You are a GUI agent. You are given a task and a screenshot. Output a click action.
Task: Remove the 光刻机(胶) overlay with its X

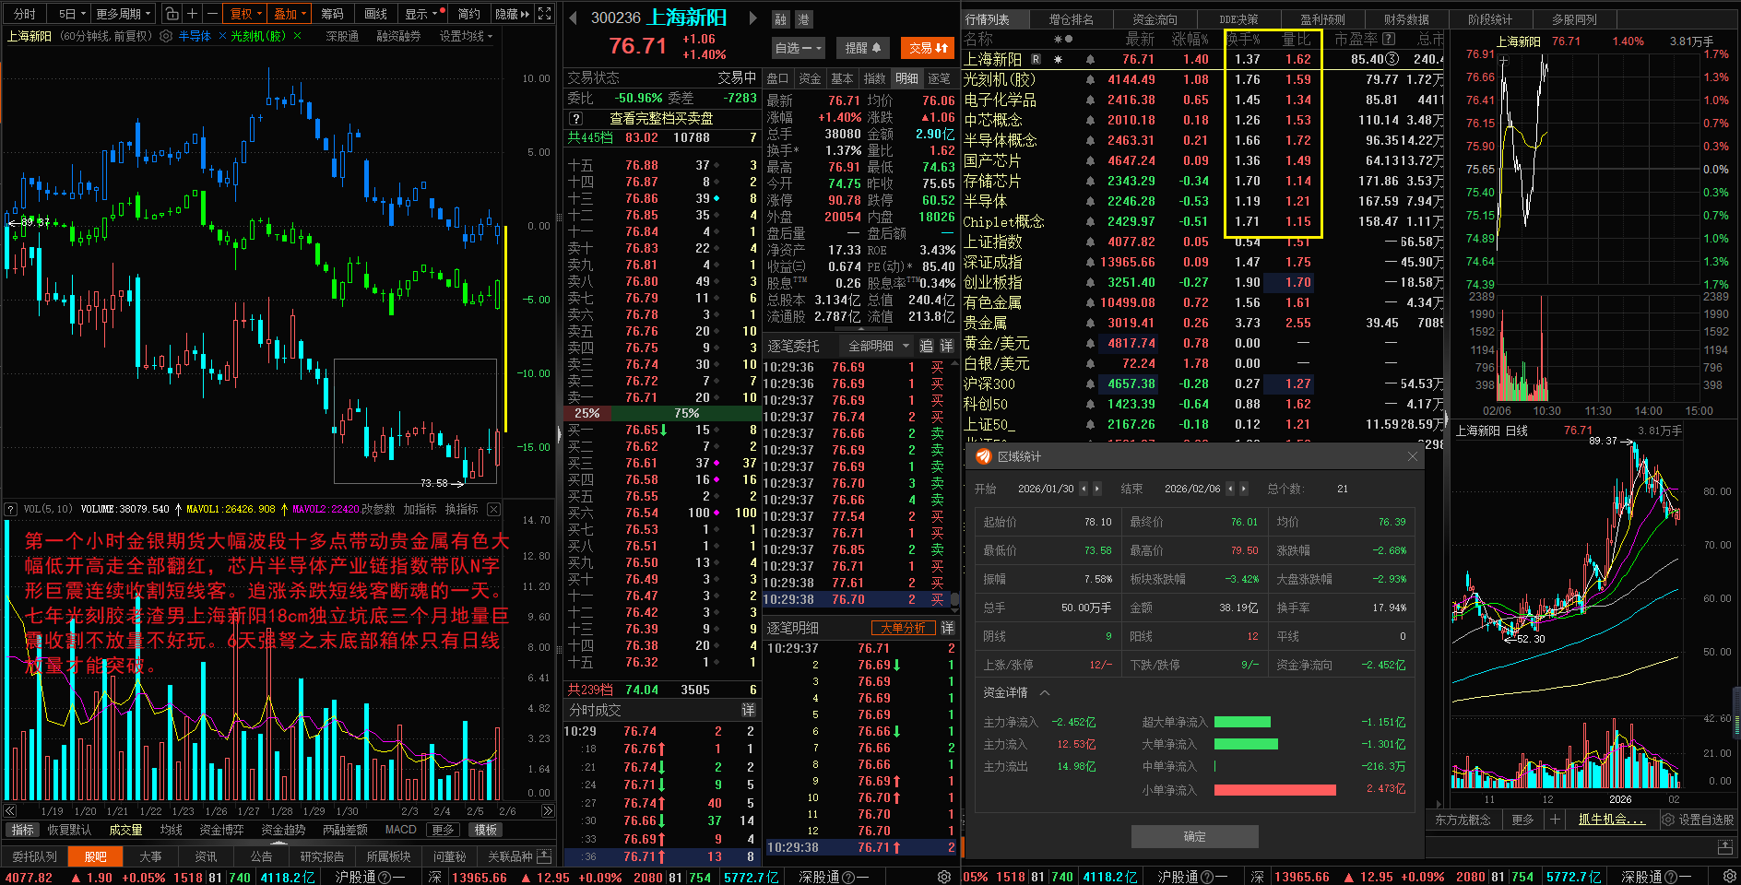pyautogui.click(x=297, y=36)
